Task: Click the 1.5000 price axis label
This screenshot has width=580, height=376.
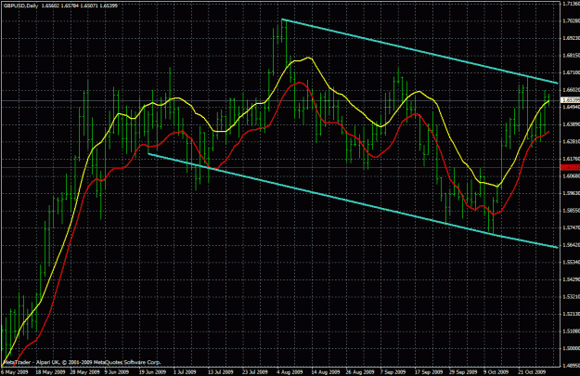Action: tap(571, 349)
